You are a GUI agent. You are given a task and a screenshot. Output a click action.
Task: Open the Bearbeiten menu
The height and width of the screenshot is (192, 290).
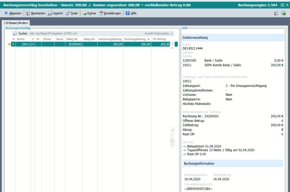click(x=36, y=13)
